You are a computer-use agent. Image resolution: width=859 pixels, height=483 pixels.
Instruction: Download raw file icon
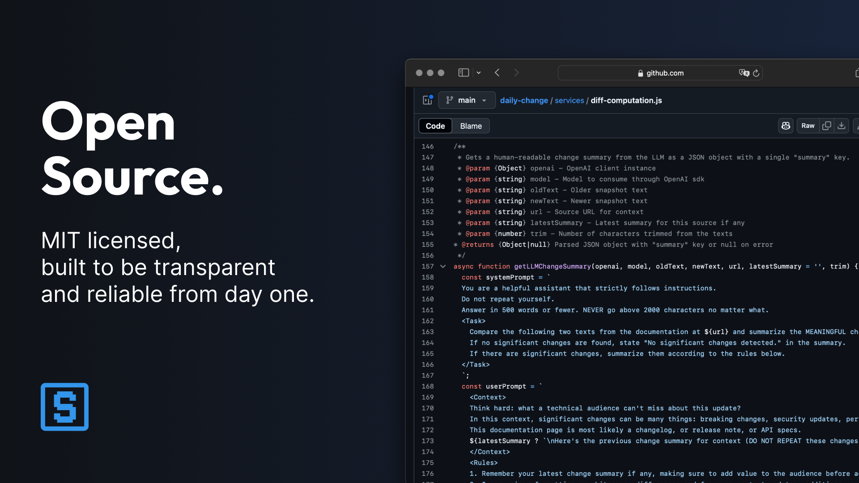click(x=842, y=126)
